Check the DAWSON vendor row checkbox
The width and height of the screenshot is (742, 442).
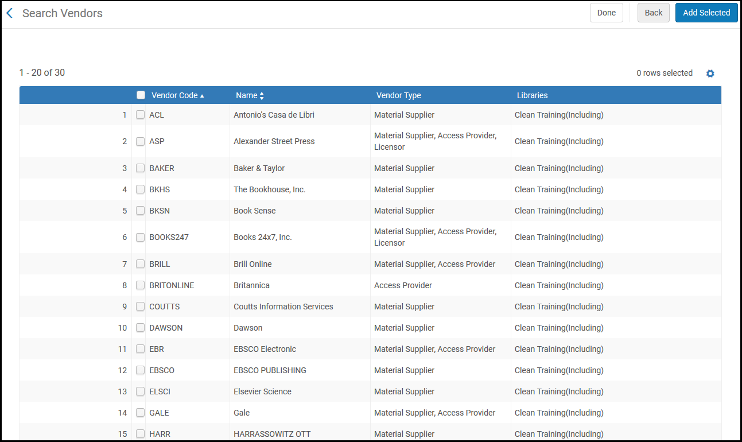tap(140, 328)
